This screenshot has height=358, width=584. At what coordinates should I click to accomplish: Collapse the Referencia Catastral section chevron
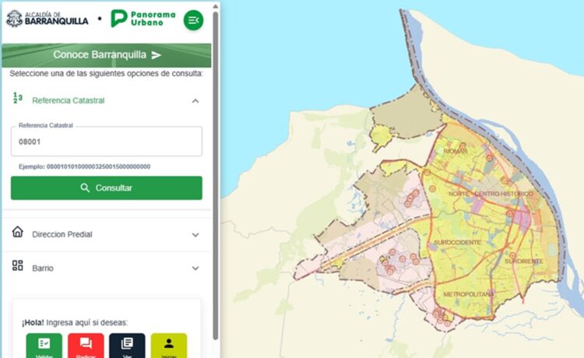click(x=195, y=100)
